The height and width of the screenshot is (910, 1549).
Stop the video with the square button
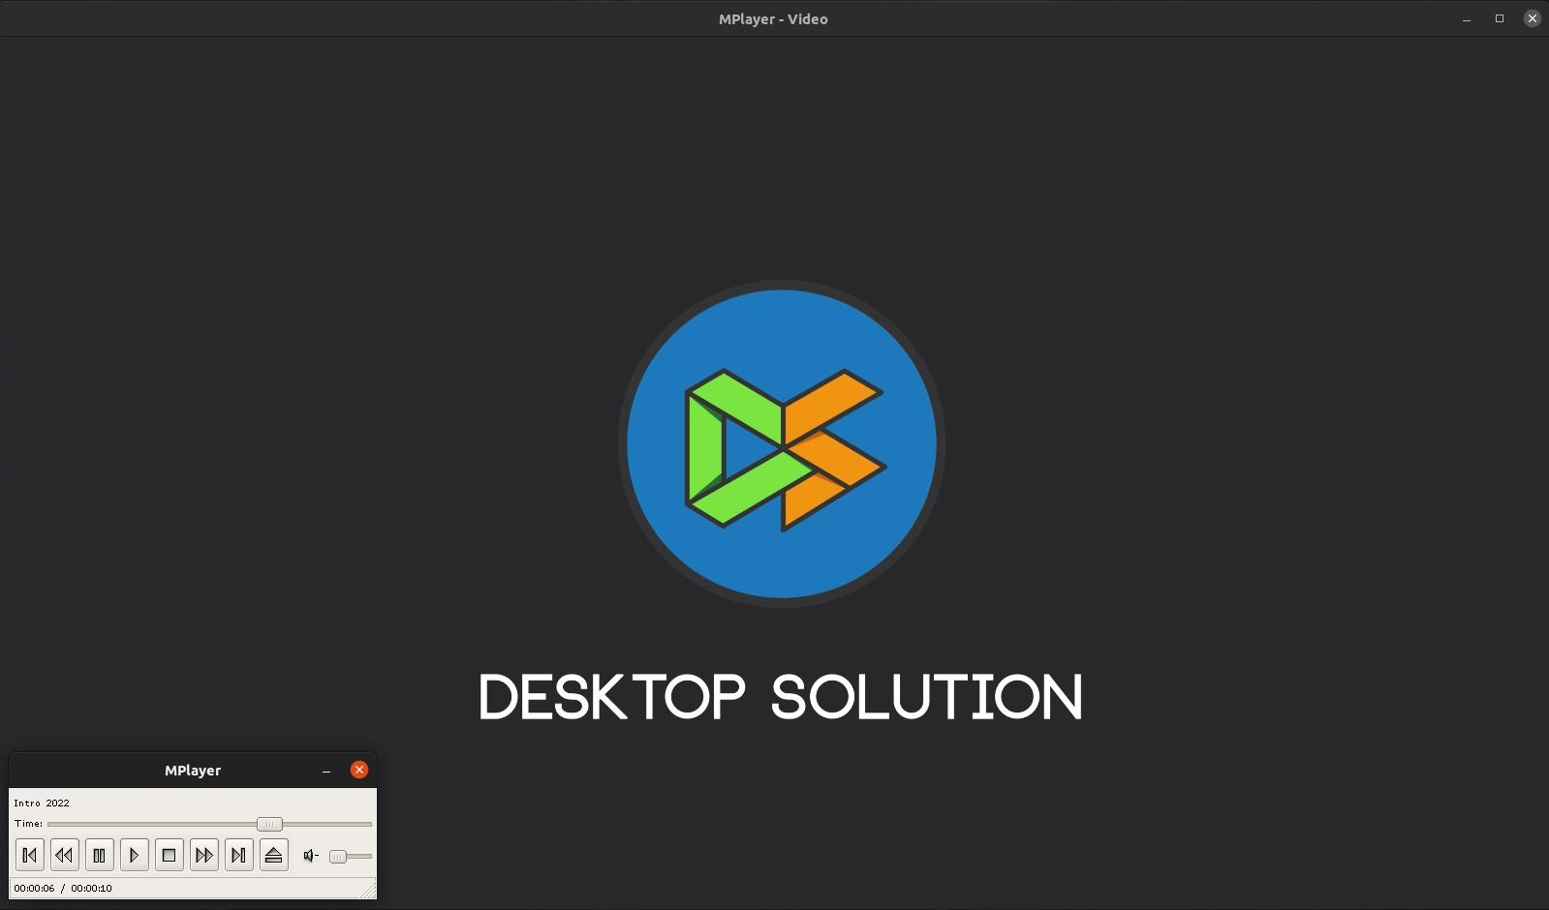pos(170,855)
